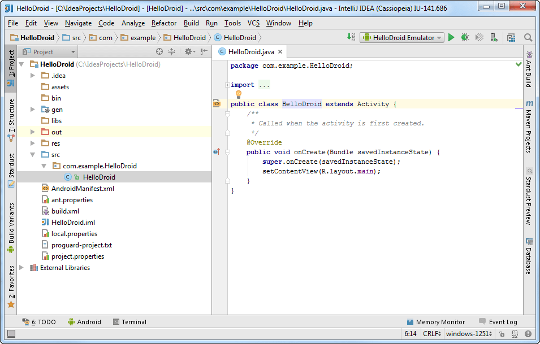Expand the folded import statements
This screenshot has height=344, width=540.
227,85
